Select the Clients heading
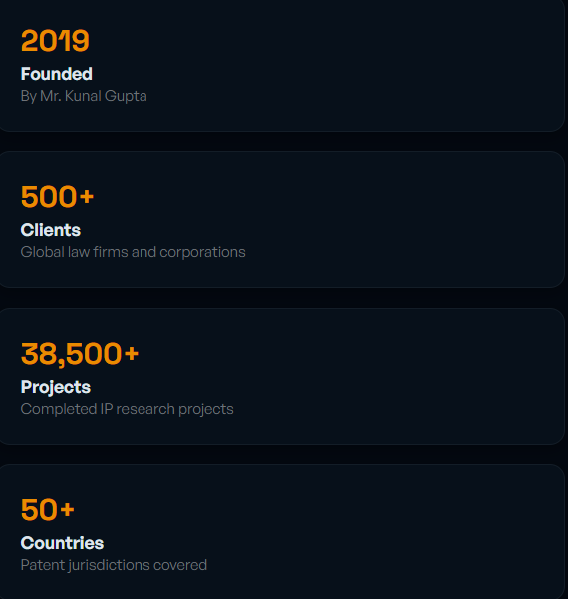Image resolution: width=568 pixels, height=599 pixels. (51, 230)
